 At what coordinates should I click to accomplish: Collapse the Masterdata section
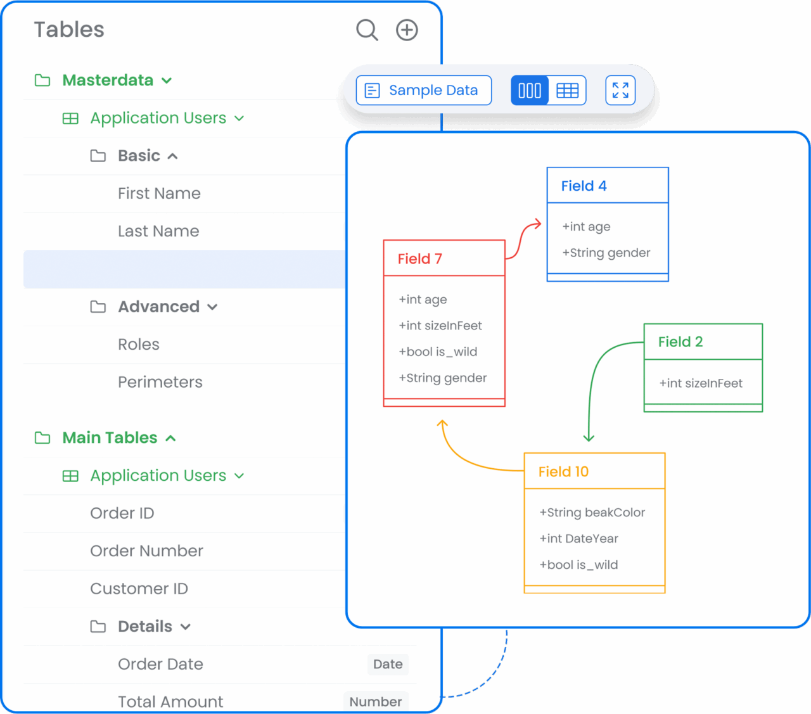pos(167,80)
